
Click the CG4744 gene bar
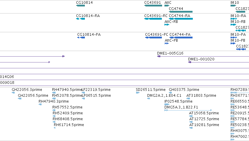tap(181, 12)
